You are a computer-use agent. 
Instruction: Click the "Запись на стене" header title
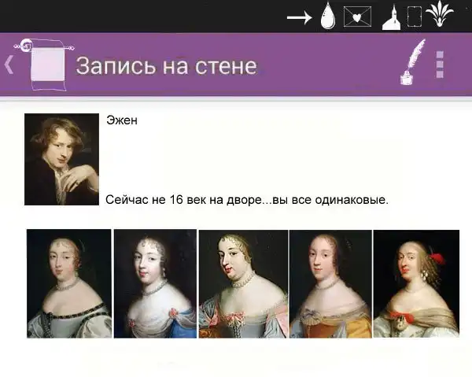166,65
